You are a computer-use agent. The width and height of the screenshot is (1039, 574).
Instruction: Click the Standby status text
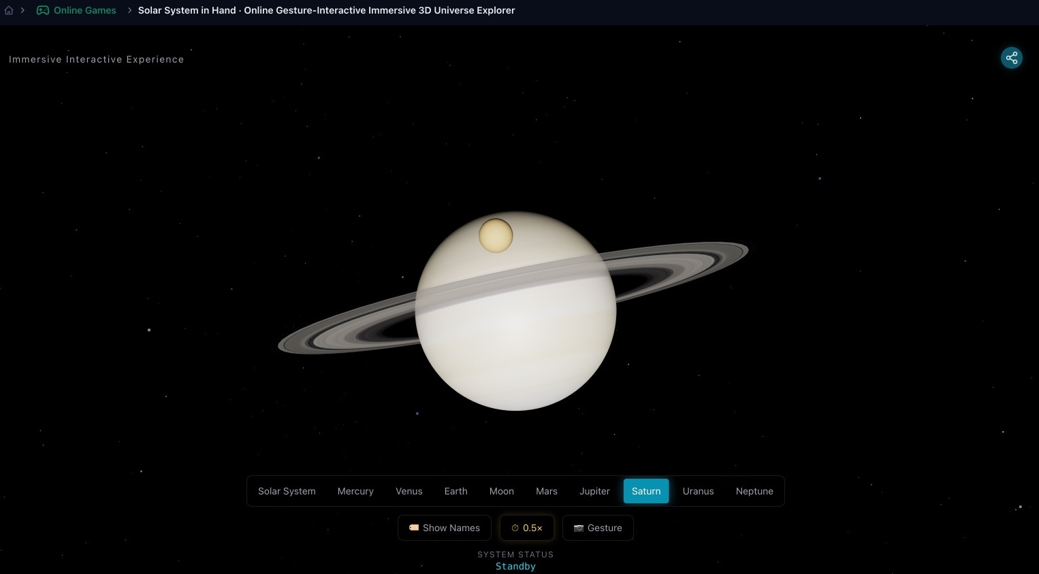coord(515,567)
